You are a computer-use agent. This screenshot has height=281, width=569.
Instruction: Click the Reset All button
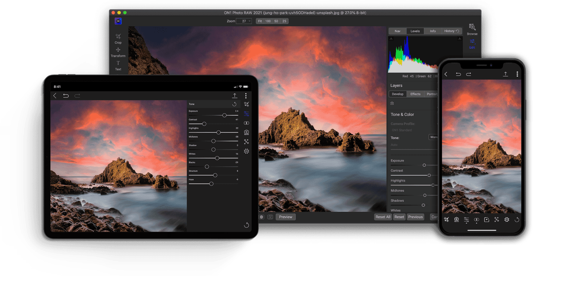[383, 217]
